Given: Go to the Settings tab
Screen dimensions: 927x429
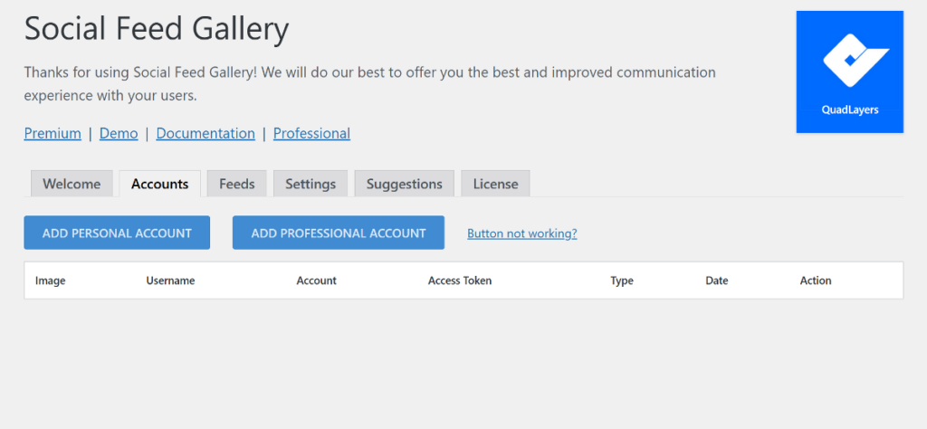Looking at the screenshot, I should pos(311,184).
